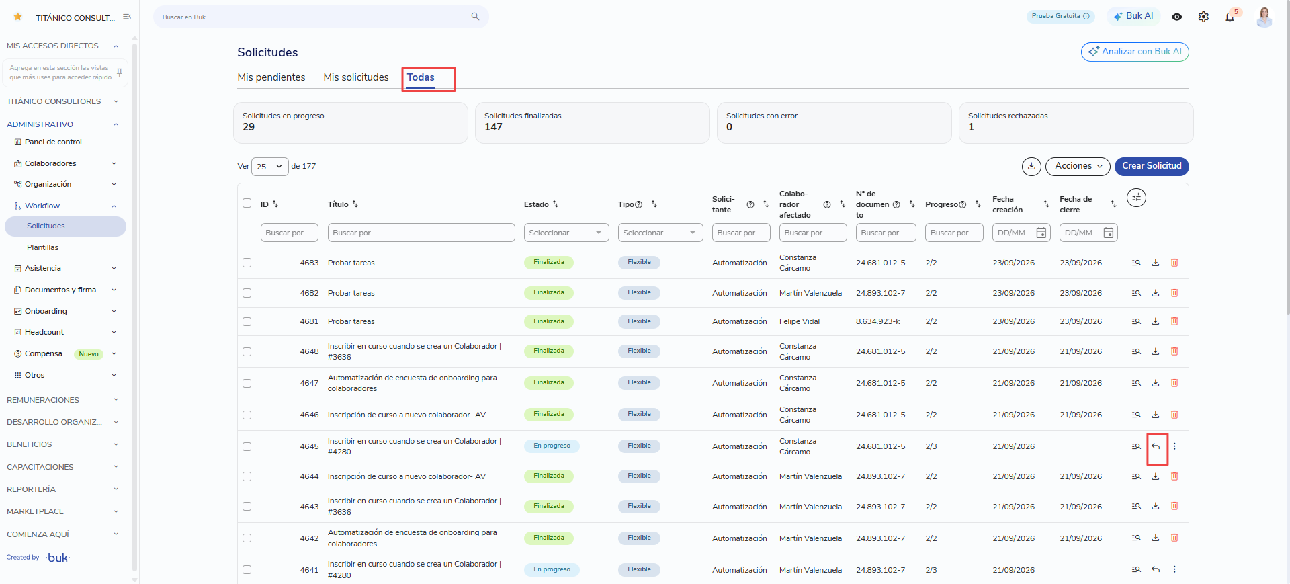Screen dimensions: 1290x584
Task: Open the Estado filter dropdown
Action: click(x=566, y=233)
